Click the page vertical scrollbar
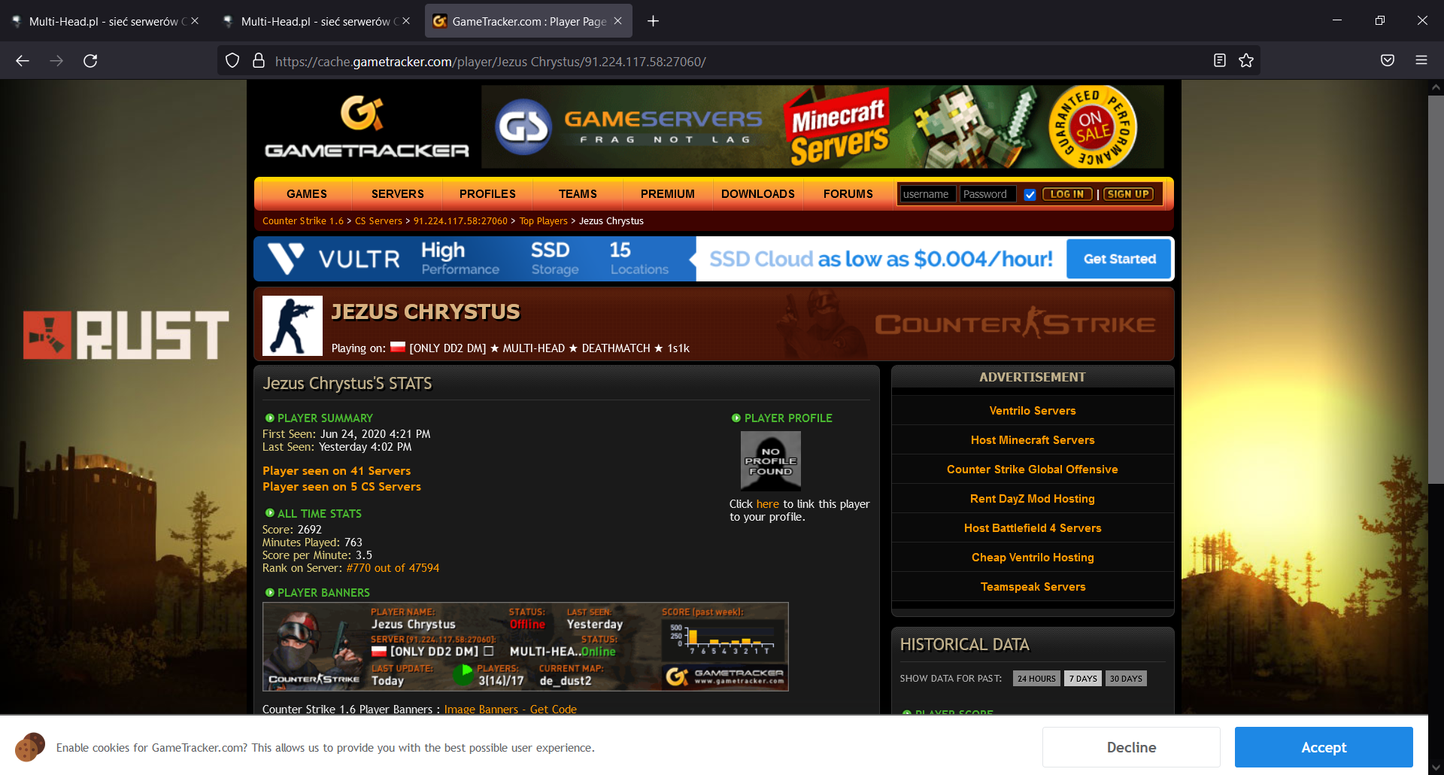The width and height of the screenshot is (1444, 775). coord(1435,301)
